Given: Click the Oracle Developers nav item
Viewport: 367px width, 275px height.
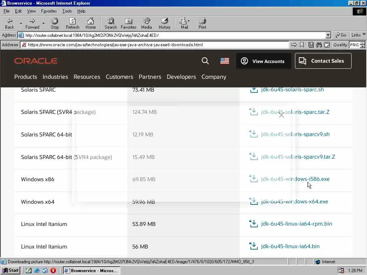Looking at the screenshot, I should (181, 77).
